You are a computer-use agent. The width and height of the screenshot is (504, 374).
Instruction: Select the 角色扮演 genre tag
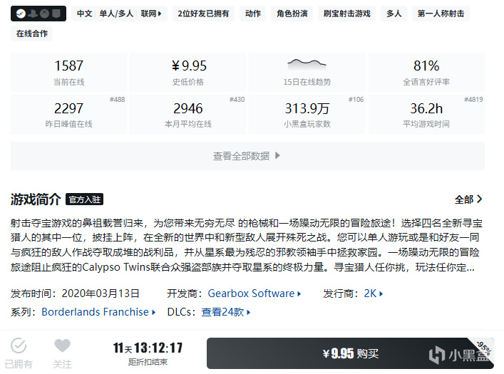(292, 14)
